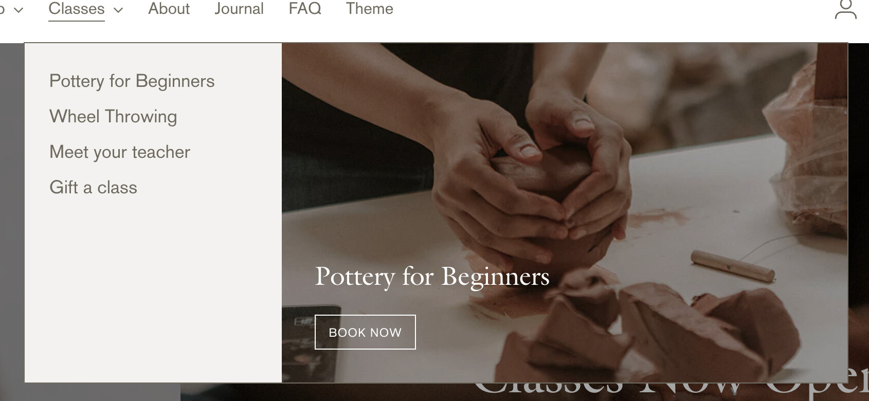Navigate to the FAQ page
This screenshot has height=401, width=869.
pyautogui.click(x=305, y=9)
